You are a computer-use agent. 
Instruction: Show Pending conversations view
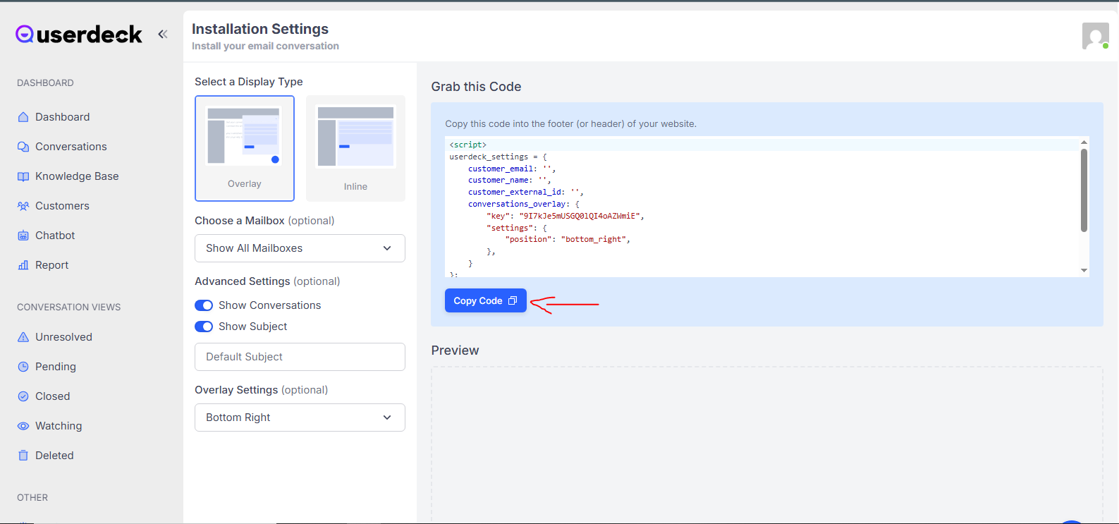click(56, 367)
